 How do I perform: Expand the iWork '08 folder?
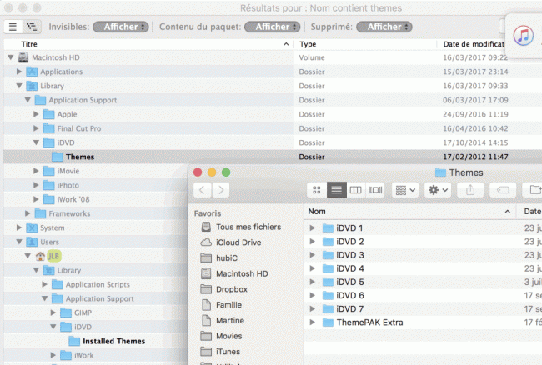(x=37, y=199)
